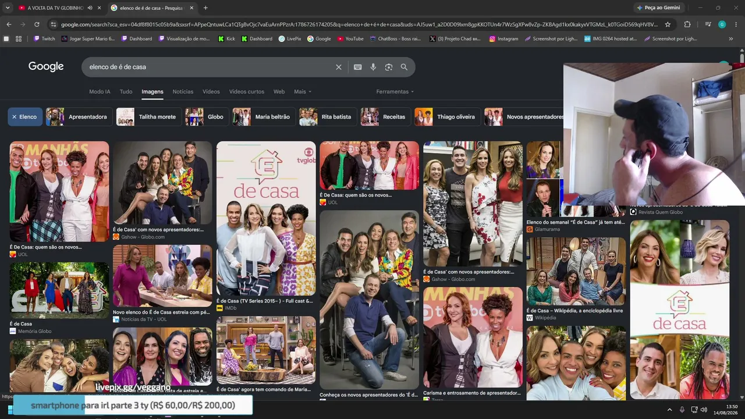Close the A VOLTA DA TV GLOBINHO tab
The image size is (745, 419).
(x=100, y=8)
